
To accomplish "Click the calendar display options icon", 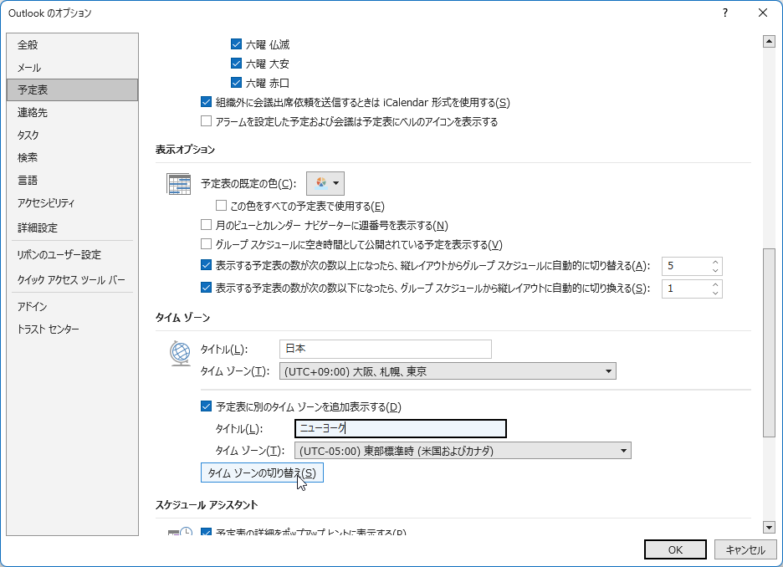I will [x=178, y=184].
